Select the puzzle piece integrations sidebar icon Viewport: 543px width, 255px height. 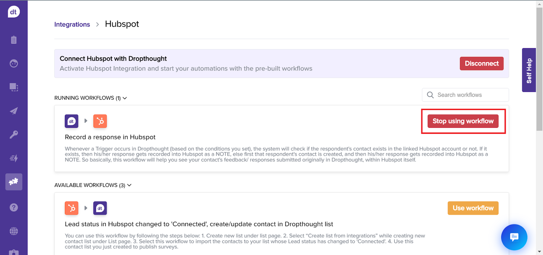point(14,182)
